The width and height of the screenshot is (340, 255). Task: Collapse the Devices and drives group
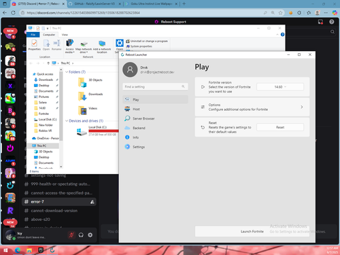coord(67,121)
